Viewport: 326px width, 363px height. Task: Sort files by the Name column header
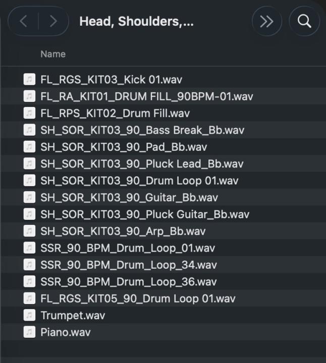pos(53,54)
